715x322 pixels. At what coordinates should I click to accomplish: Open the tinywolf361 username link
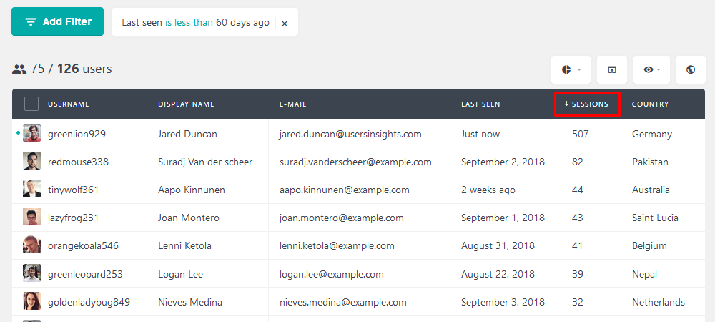coord(73,190)
